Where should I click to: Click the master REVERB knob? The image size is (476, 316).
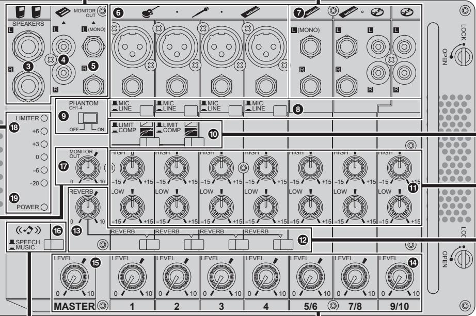tap(88, 207)
